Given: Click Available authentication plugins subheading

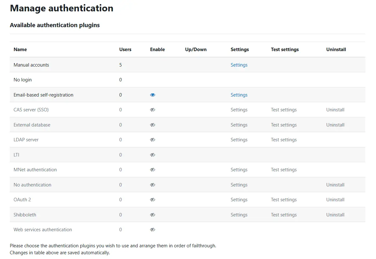Looking at the screenshot, I should tap(55, 25).
